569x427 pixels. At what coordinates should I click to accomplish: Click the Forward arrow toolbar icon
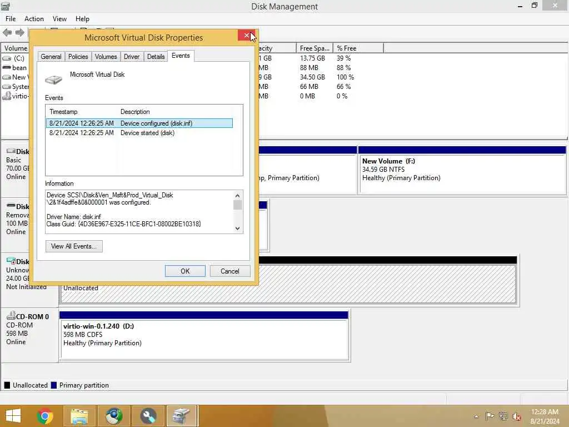pos(20,33)
